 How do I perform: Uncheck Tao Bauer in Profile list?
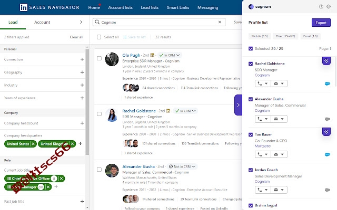[251, 134]
